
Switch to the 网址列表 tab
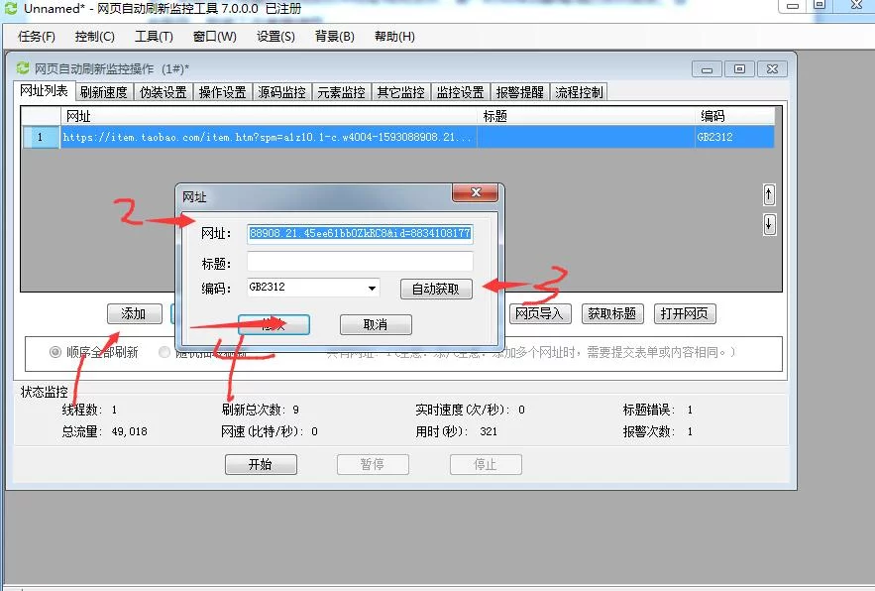(44, 91)
